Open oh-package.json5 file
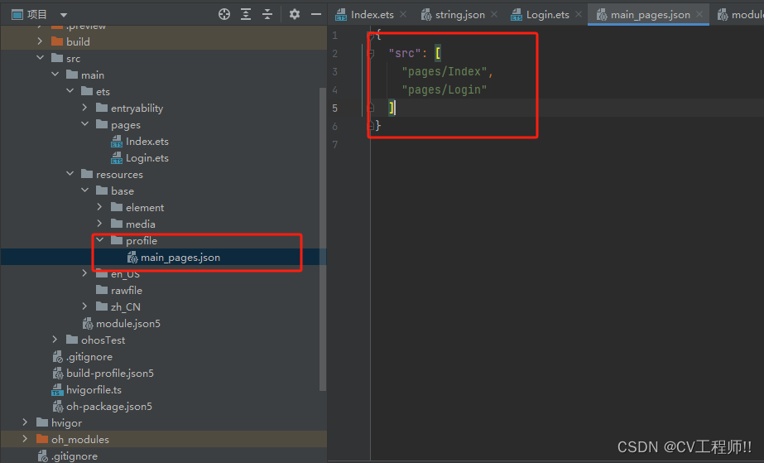764x463 pixels. [x=109, y=407]
